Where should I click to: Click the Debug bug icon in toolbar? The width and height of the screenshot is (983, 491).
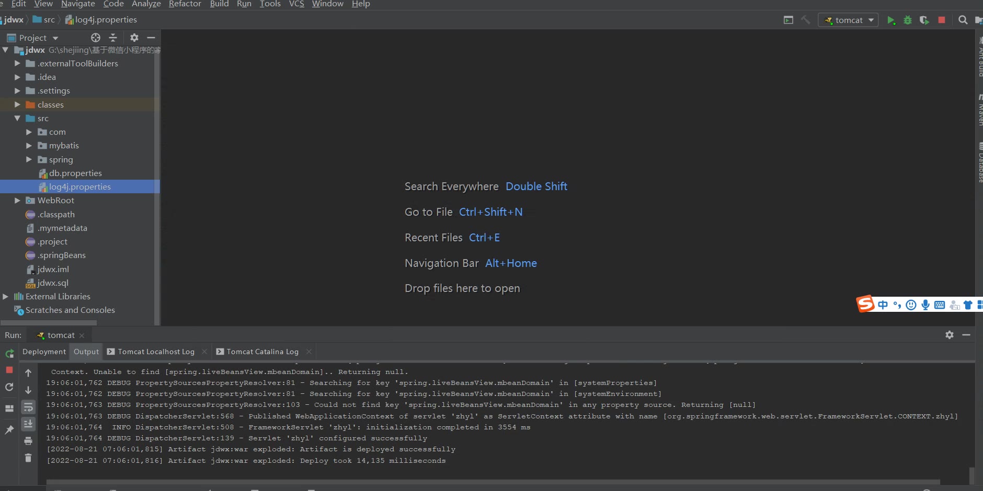point(908,20)
